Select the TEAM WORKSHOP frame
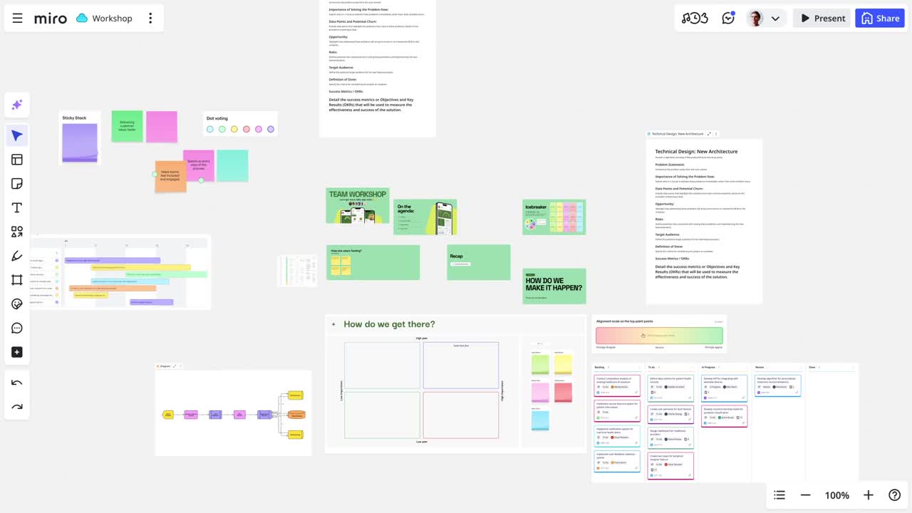 tap(358, 205)
